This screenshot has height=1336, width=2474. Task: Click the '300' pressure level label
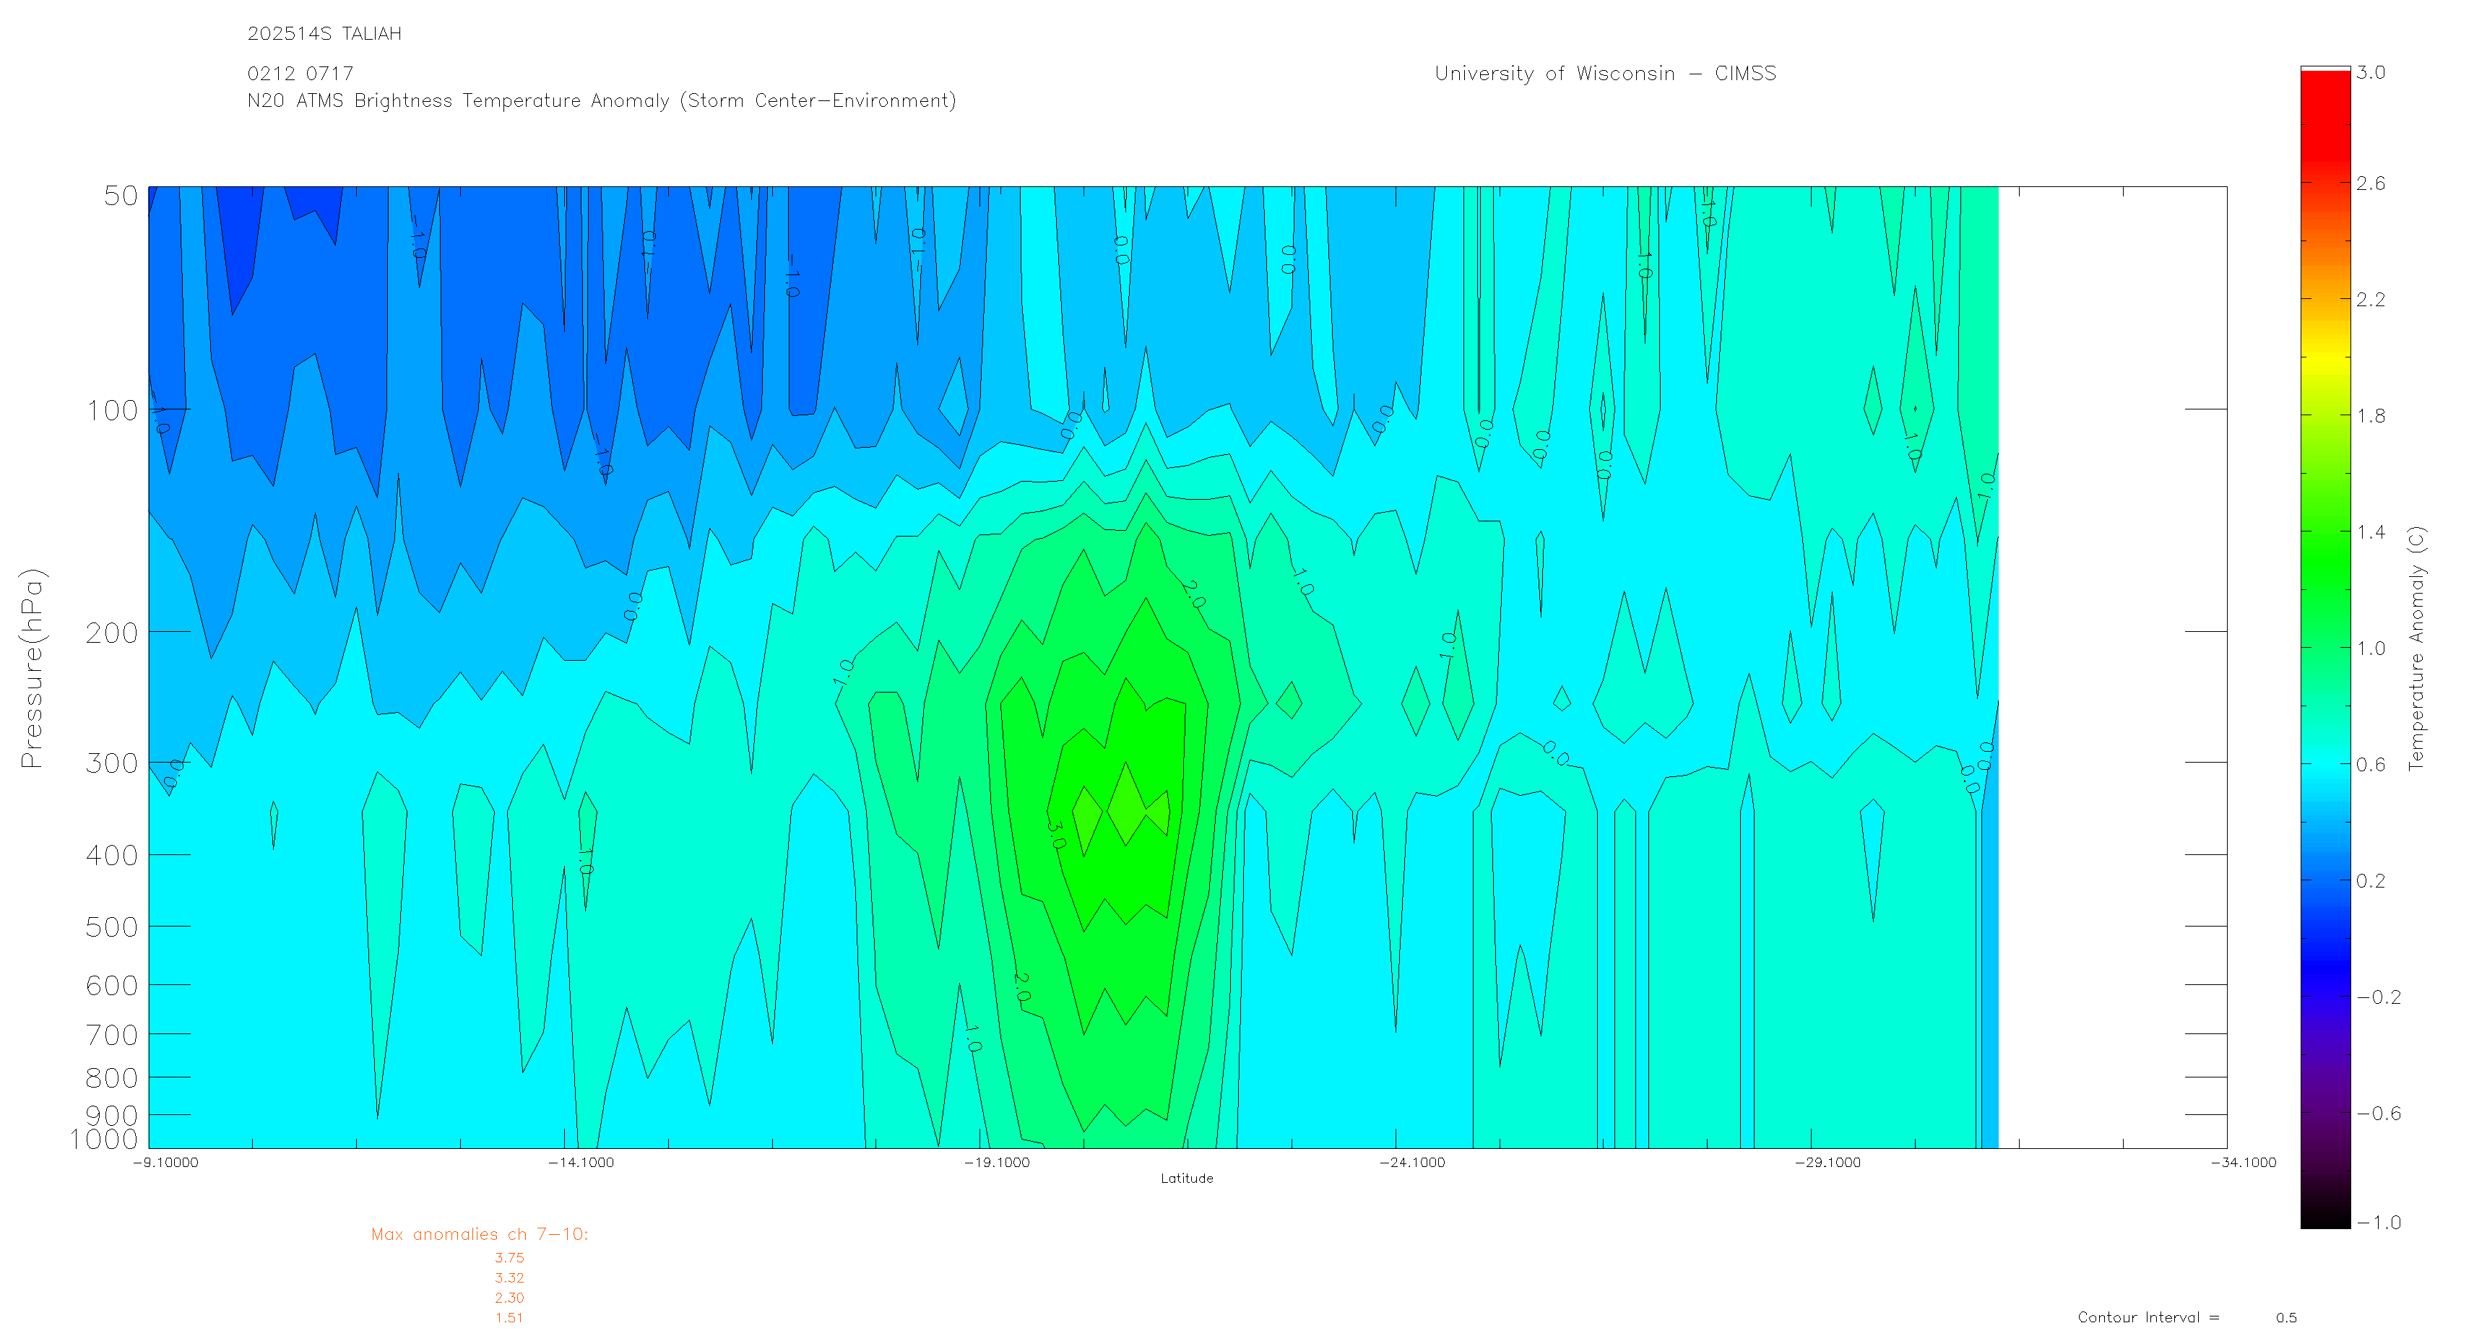111,763
